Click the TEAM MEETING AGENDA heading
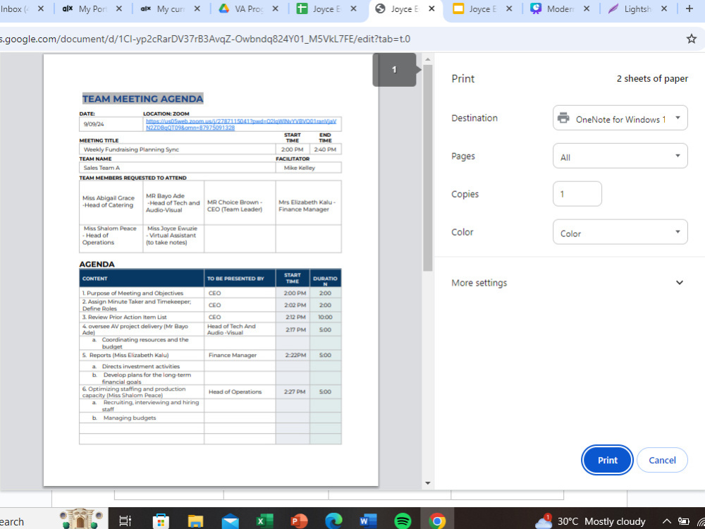The image size is (705, 529). tap(142, 99)
